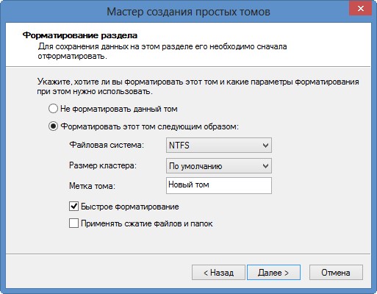Cancel the wizard with 'Отмена'
The width and height of the screenshot is (377, 294).
[336, 272]
